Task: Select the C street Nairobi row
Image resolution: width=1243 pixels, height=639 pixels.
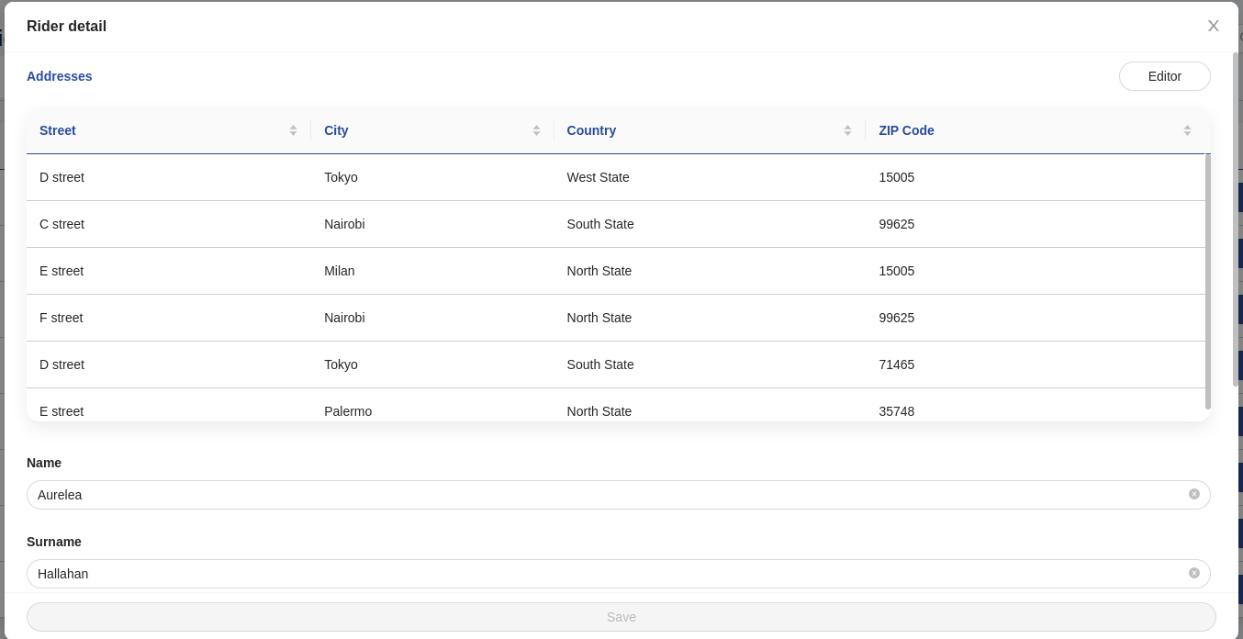Action: point(615,224)
